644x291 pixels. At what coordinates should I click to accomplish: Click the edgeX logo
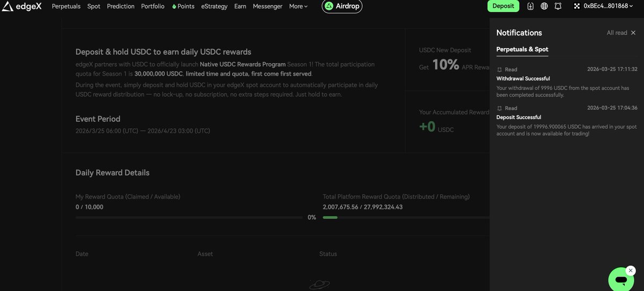click(22, 6)
